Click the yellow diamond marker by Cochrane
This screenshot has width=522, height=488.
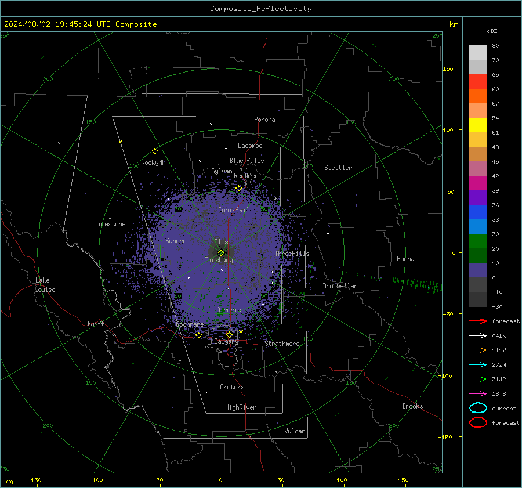tap(198, 335)
